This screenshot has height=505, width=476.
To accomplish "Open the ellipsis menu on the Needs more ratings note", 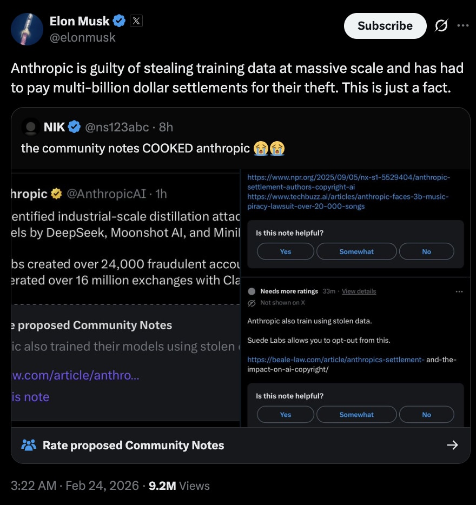I will (x=459, y=291).
